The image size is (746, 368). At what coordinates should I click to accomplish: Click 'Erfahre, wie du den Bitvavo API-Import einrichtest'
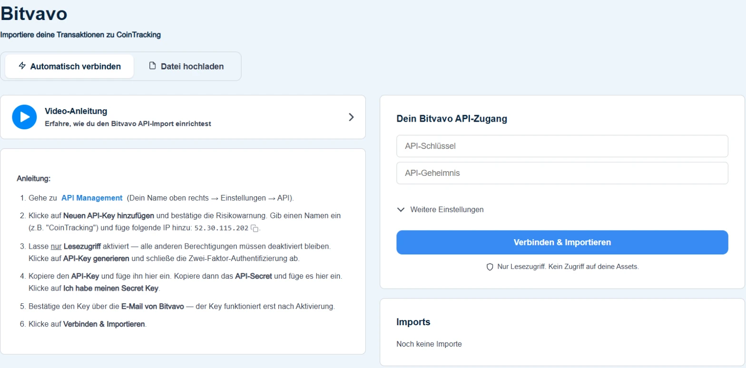128,124
